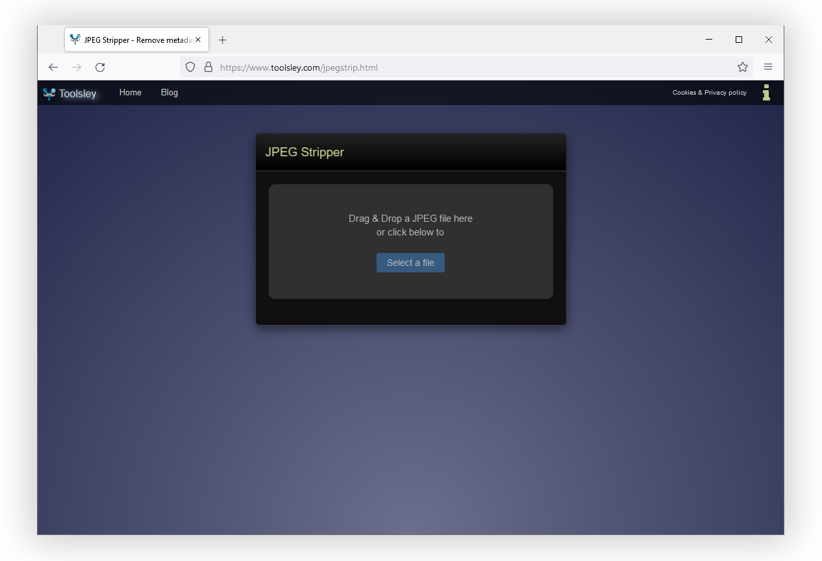Reload the page

coord(100,67)
